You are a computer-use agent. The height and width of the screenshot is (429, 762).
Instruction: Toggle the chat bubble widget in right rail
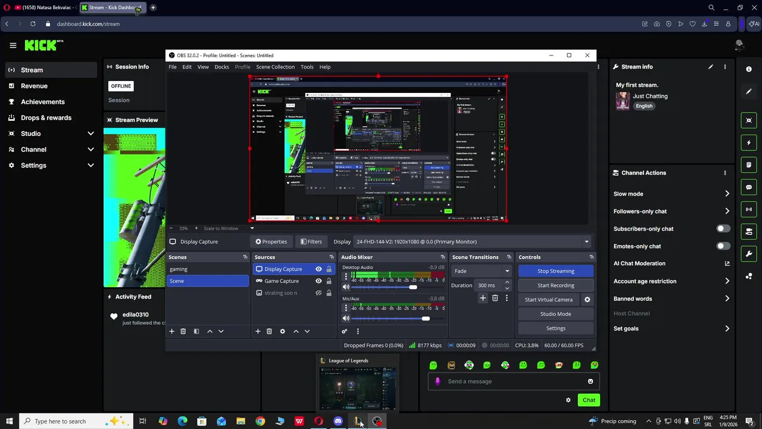tap(749, 187)
